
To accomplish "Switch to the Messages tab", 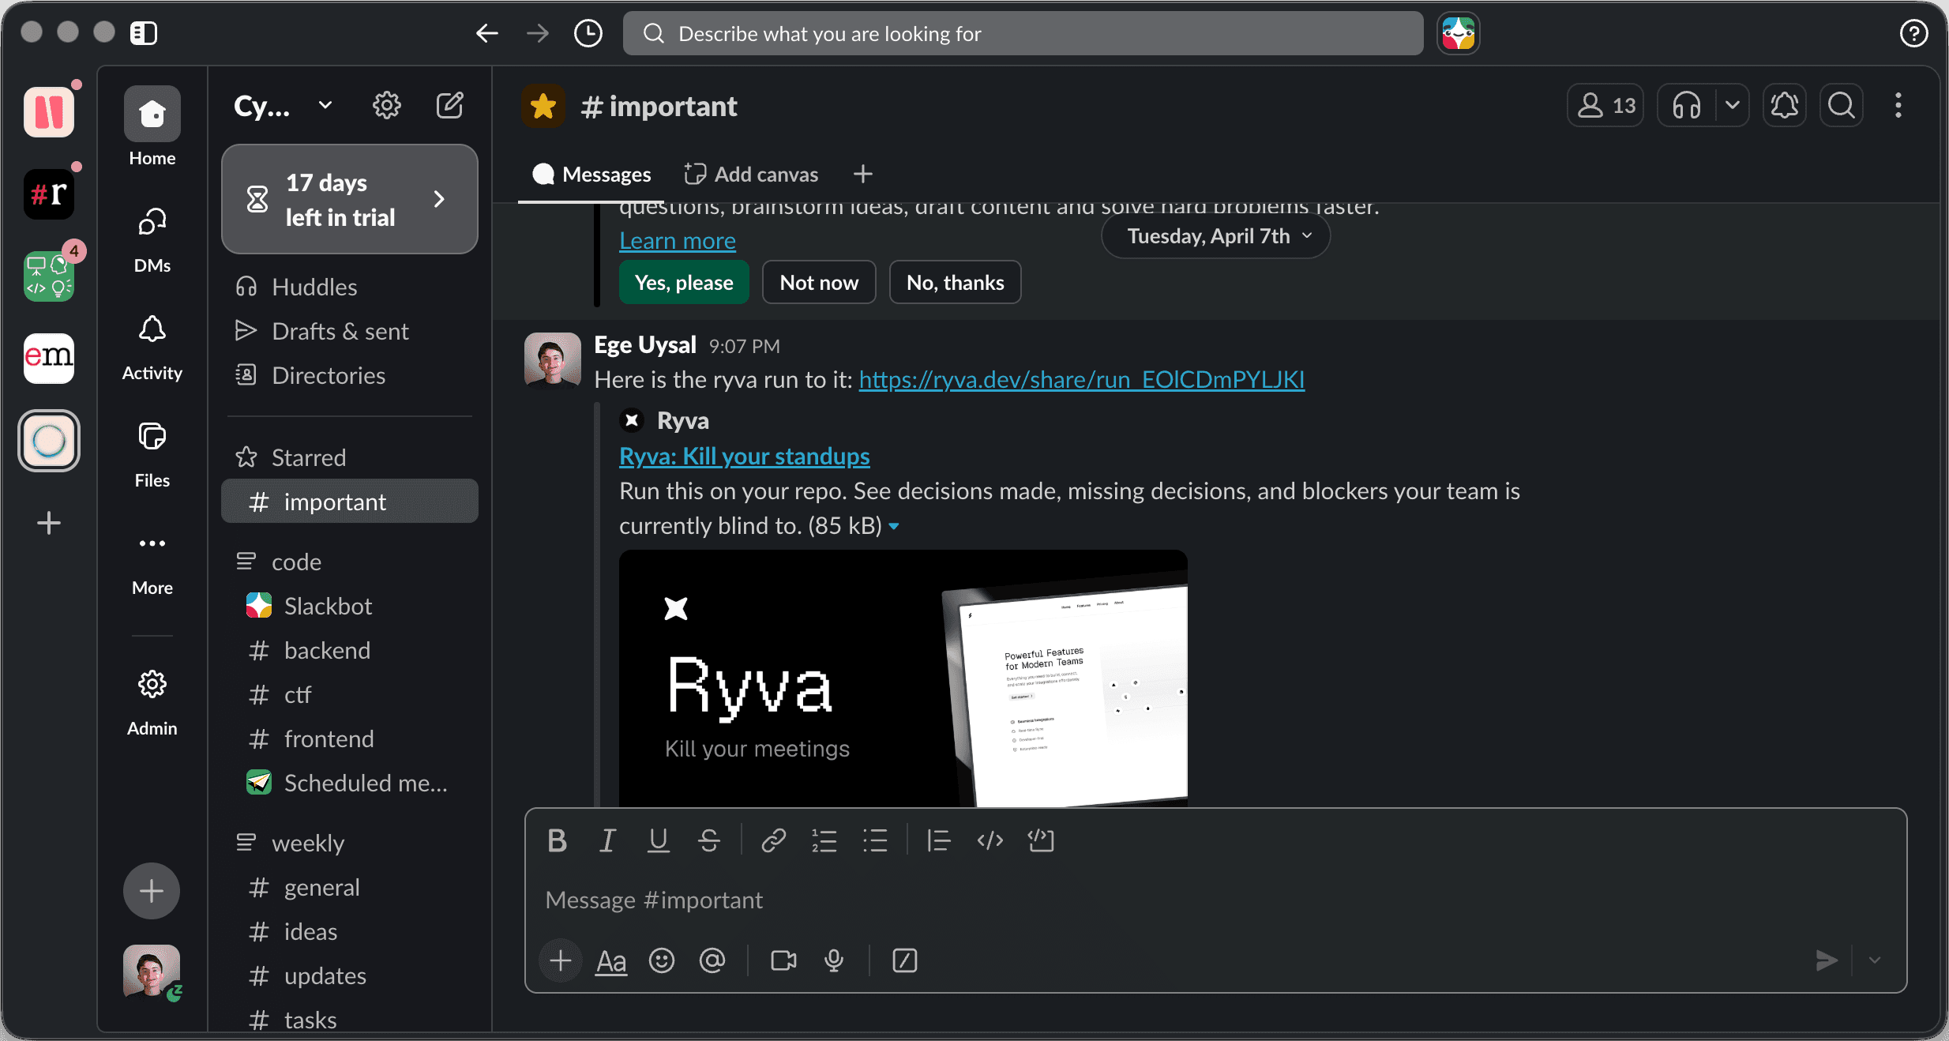I will coord(592,174).
